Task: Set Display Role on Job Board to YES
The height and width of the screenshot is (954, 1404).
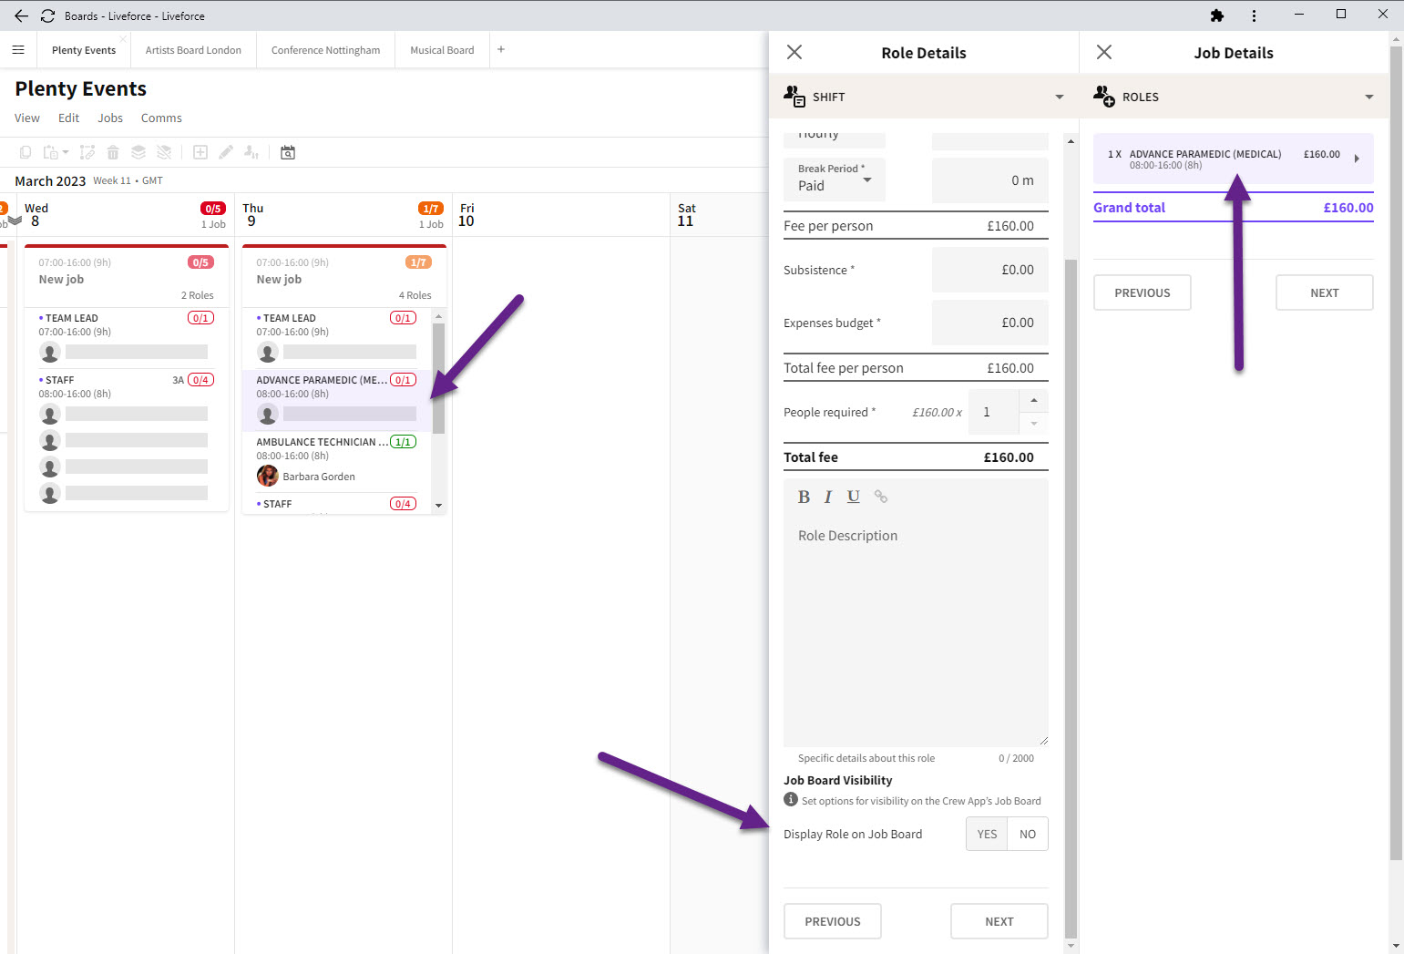Action: click(x=987, y=834)
